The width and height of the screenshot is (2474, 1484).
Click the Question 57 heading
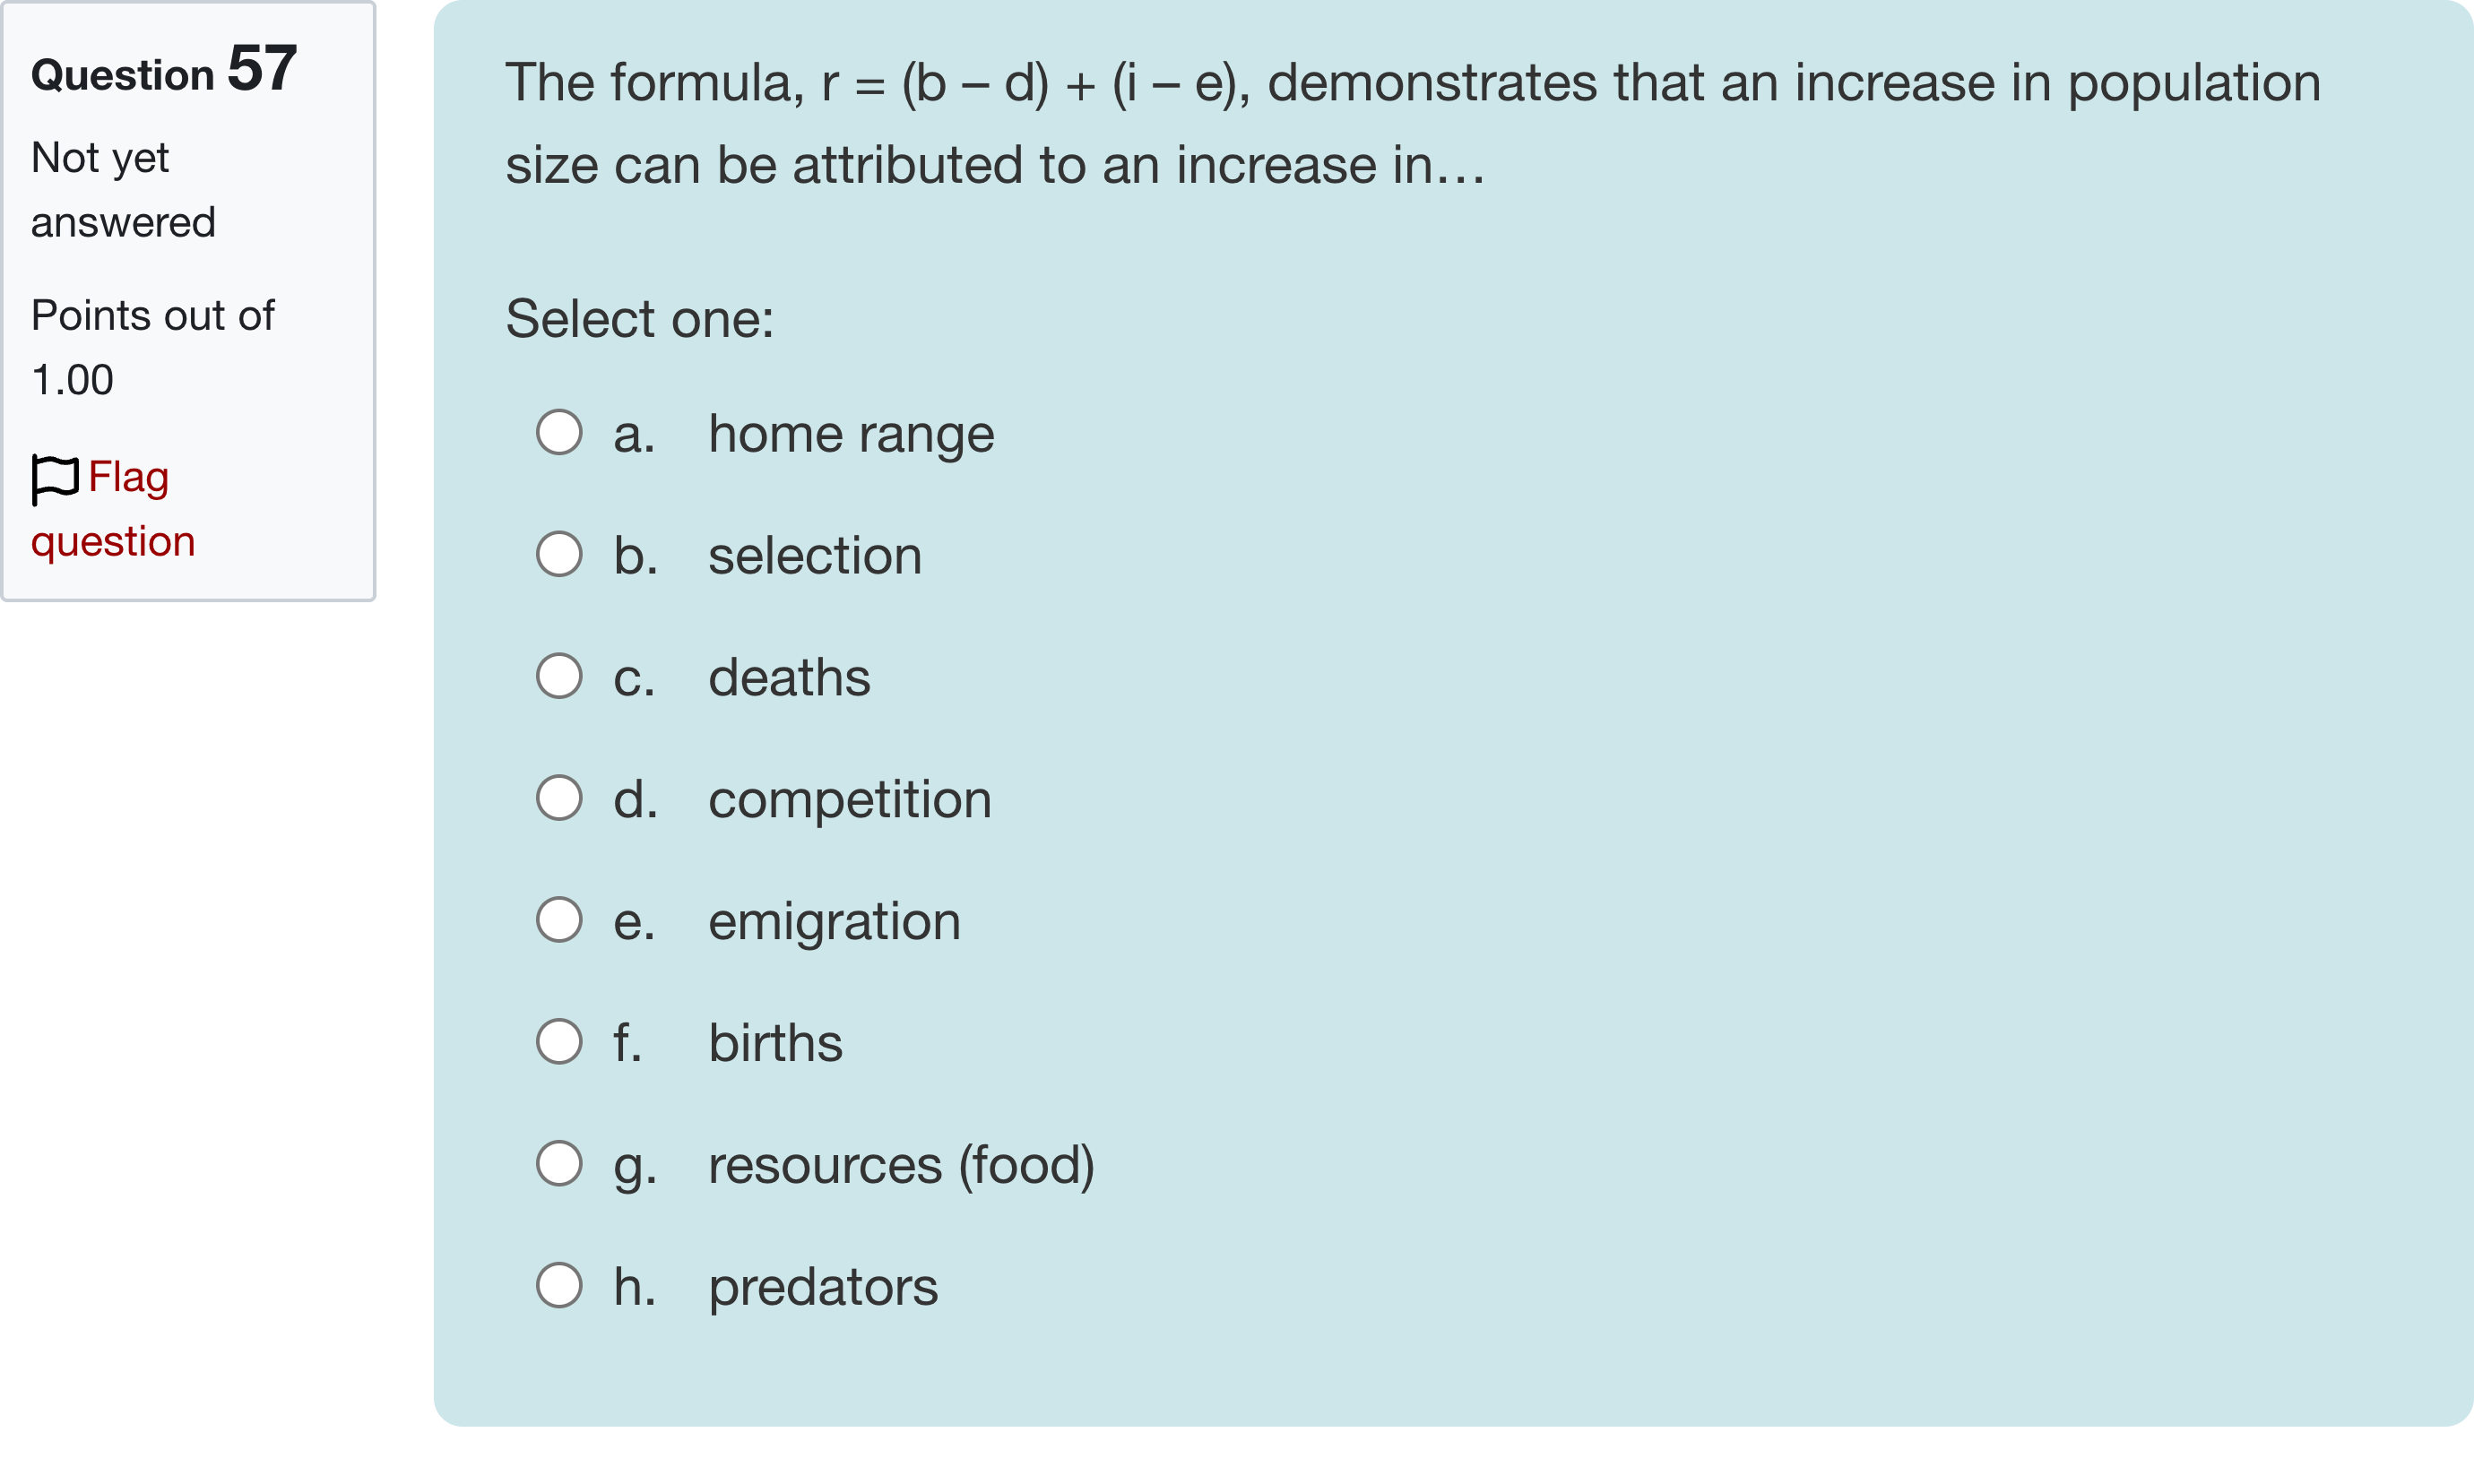tap(164, 71)
